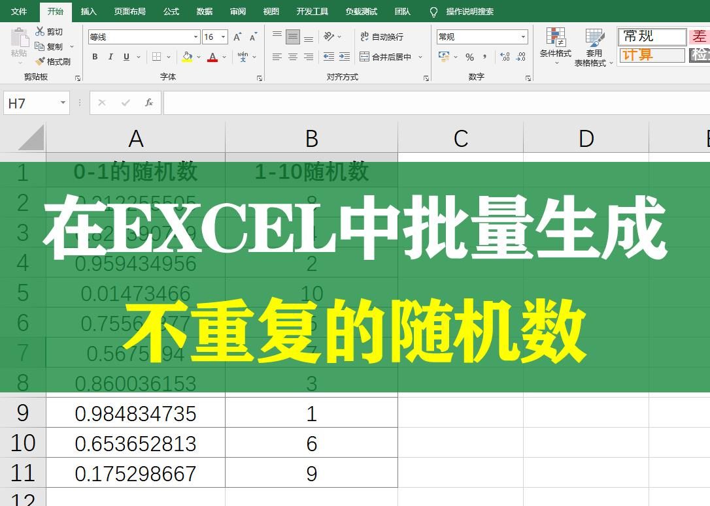
Task: Click Decrease Indent icon
Action: coord(329,57)
